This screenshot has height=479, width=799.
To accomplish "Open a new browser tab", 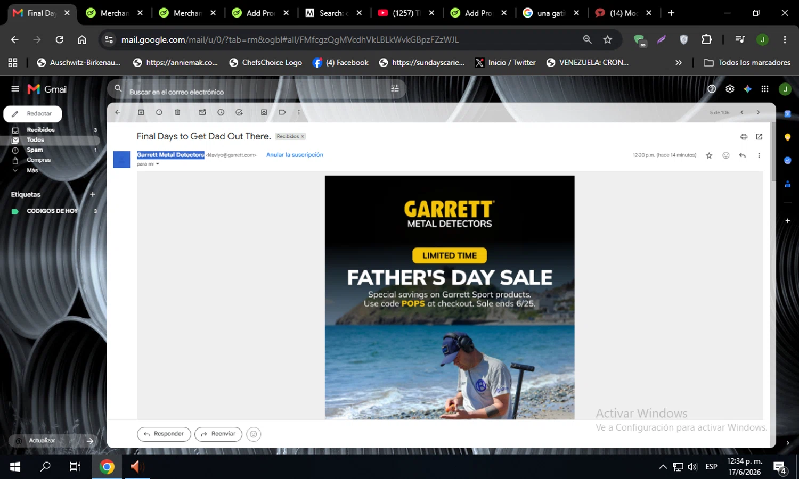I will tap(671, 13).
